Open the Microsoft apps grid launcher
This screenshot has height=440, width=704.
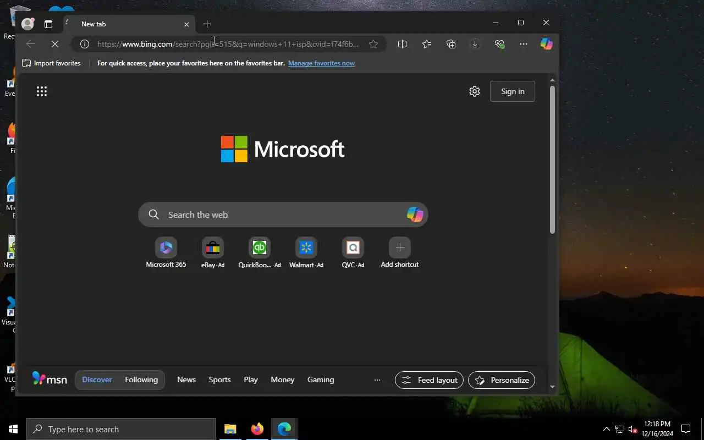42,91
